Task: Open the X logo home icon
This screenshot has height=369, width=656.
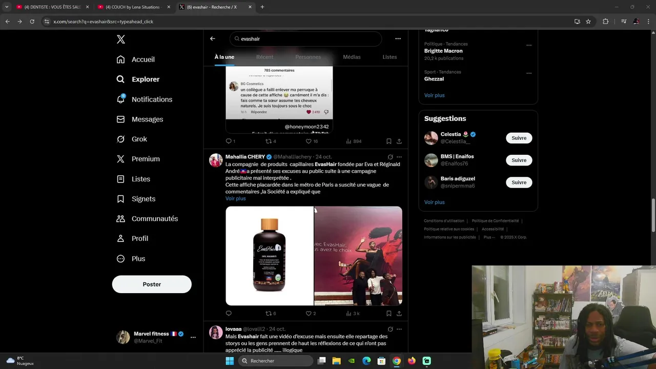Action: tap(120, 39)
